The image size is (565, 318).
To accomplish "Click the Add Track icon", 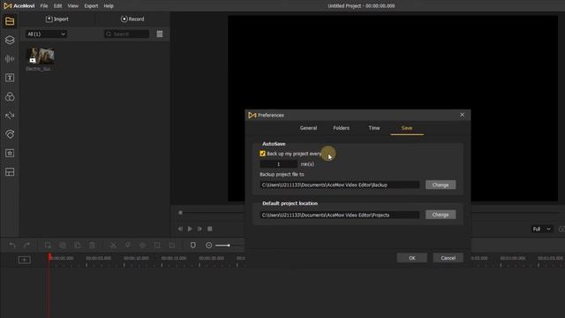I will (x=24, y=260).
